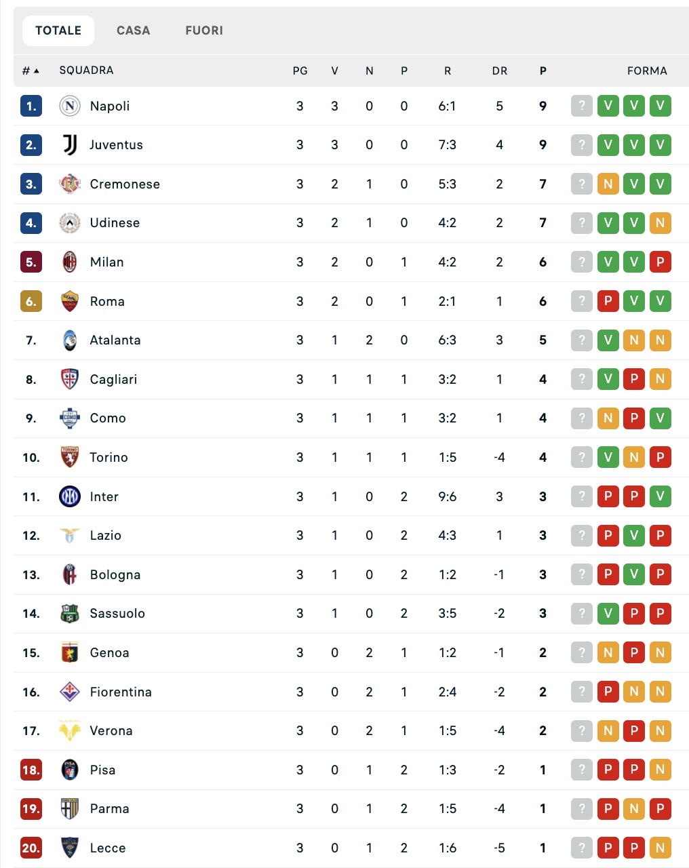Click the Inter team logo

point(70,496)
